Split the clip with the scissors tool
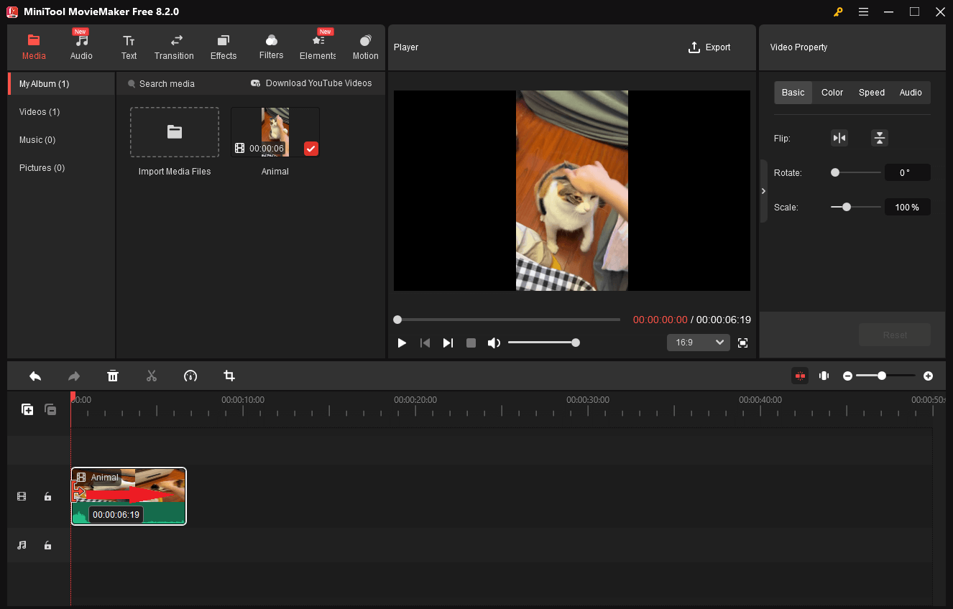The width and height of the screenshot is (953, 609). coord(152,376)
